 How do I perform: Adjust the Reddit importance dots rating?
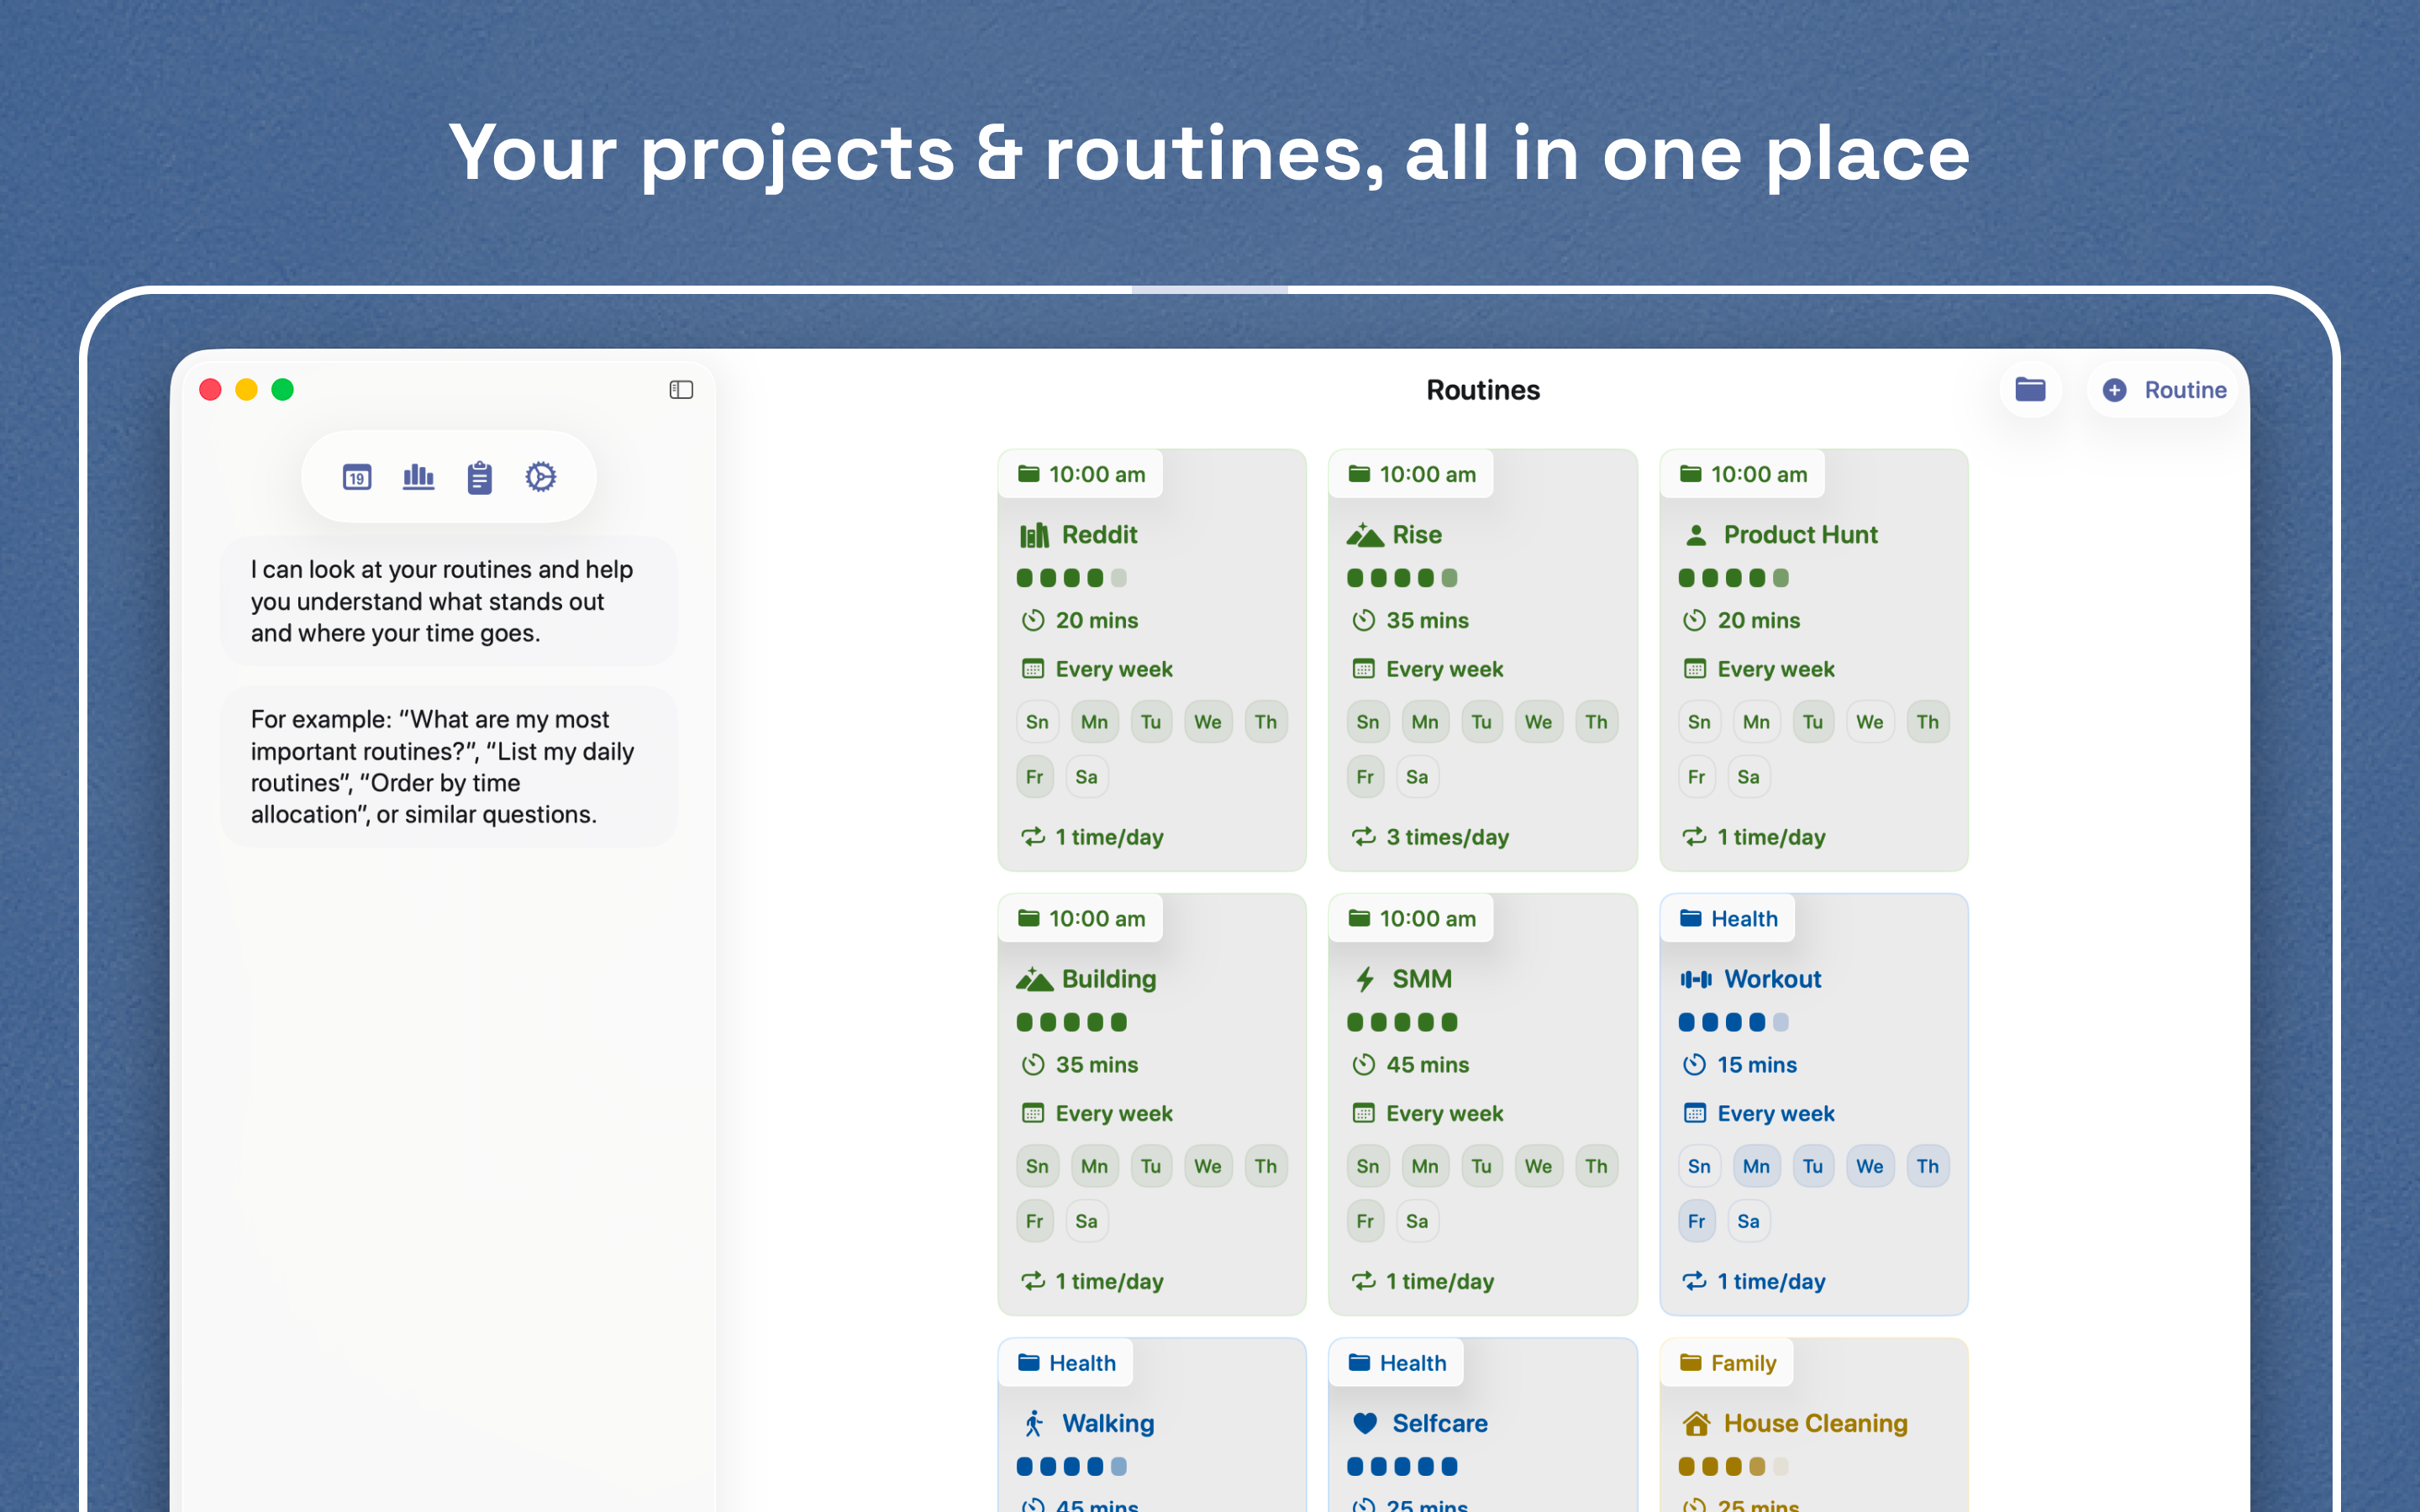(x=1071, y=577)
